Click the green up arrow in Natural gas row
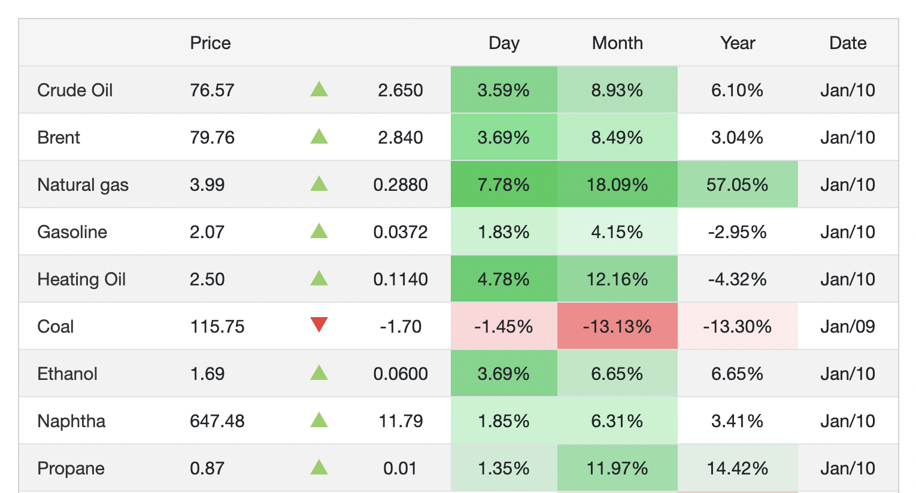 (319, 184)
